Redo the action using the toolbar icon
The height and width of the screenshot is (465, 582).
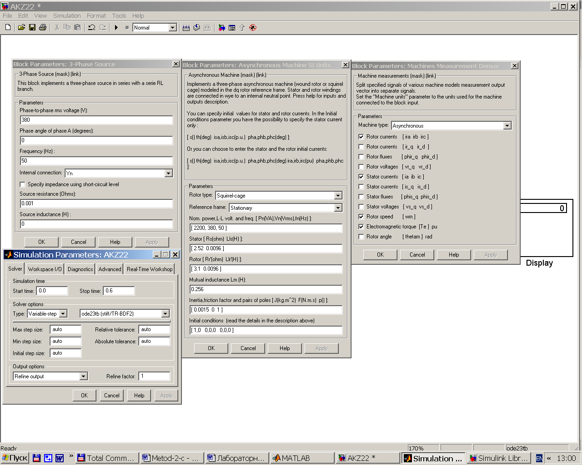(102, 28)
